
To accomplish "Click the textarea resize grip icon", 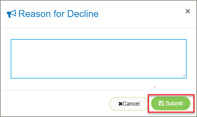I will pos(184,76).
